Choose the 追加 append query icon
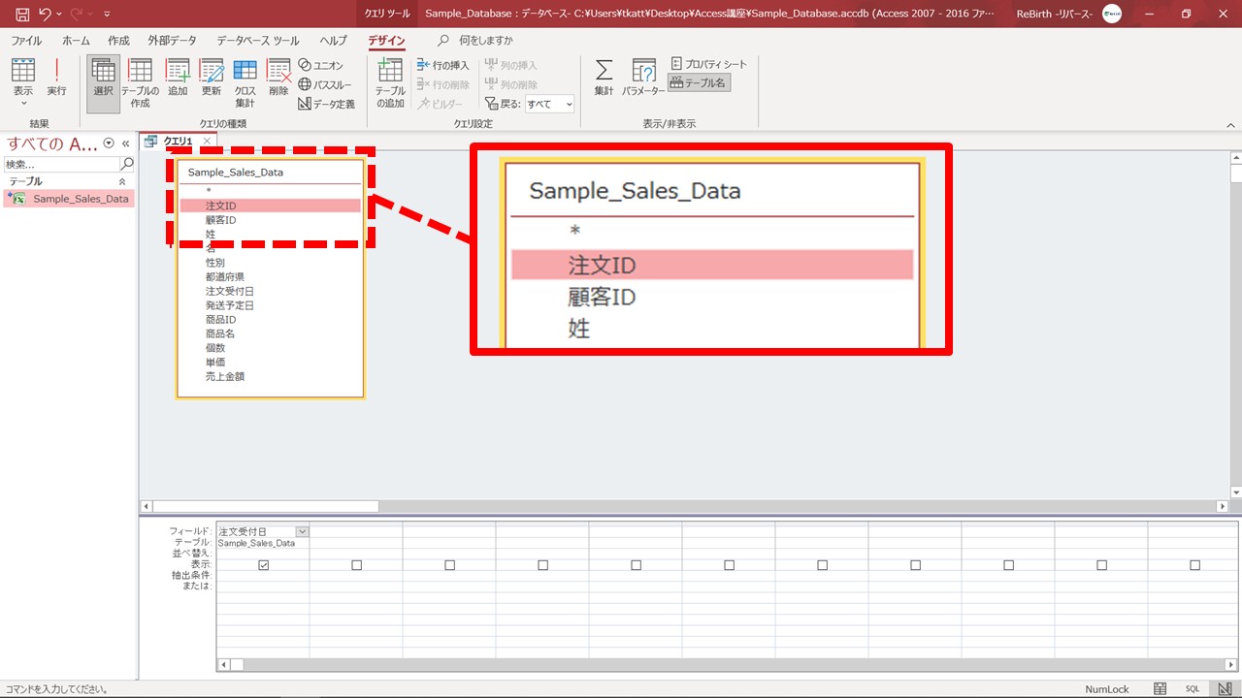Image resolution: width=1242 pixels, height=698 pixels. (x=178, y=78)
